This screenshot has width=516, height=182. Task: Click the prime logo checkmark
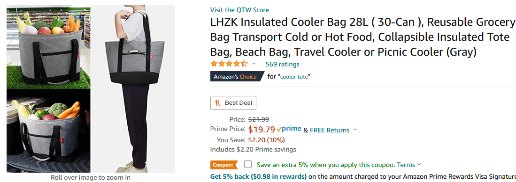point(279,130)
